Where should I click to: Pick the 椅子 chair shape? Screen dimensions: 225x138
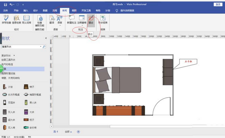(x=29, y=87)
